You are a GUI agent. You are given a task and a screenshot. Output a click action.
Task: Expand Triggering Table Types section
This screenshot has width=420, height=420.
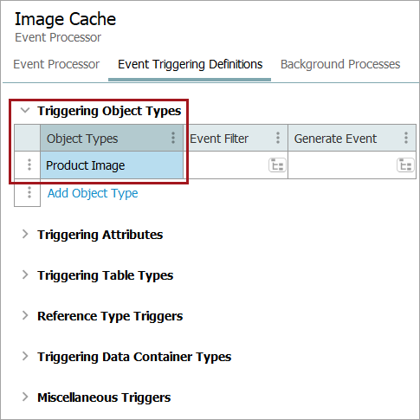tap(25, 275)
